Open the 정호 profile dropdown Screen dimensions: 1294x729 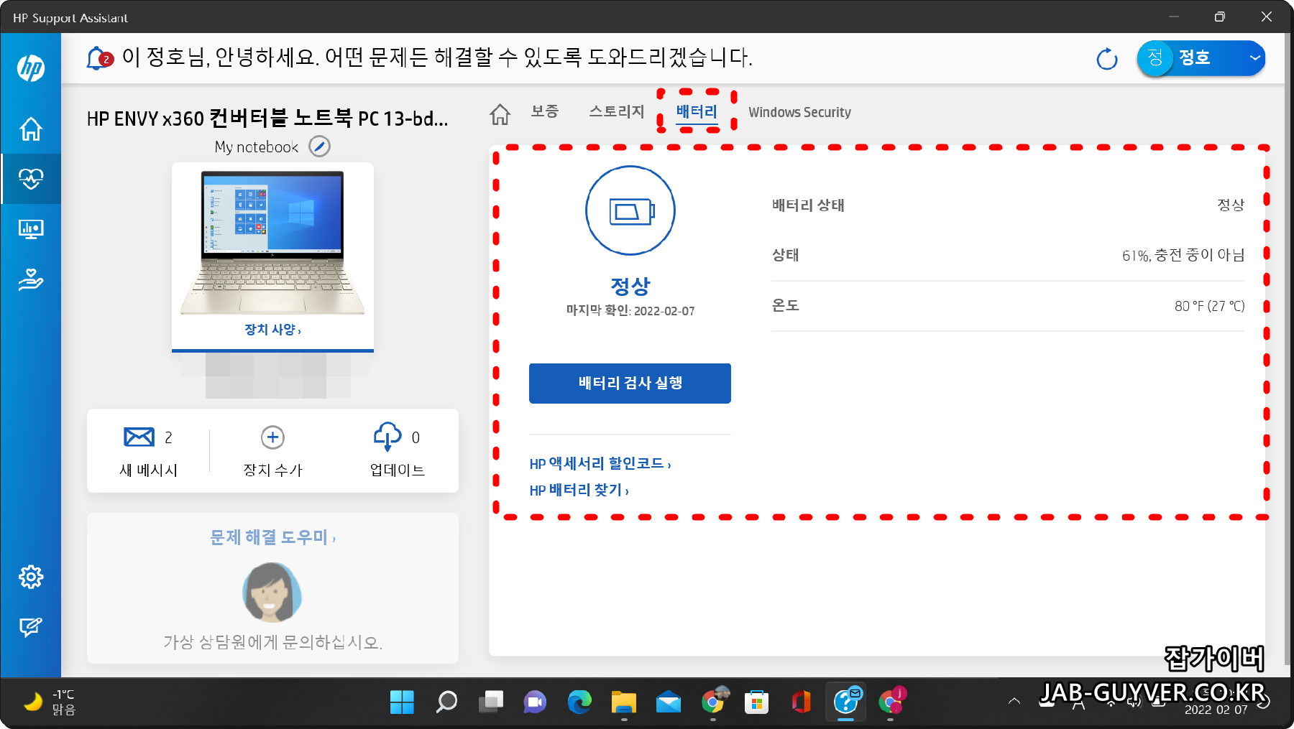(x=1201, y=58)
